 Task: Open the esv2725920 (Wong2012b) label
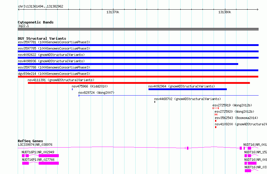(234, 111)
